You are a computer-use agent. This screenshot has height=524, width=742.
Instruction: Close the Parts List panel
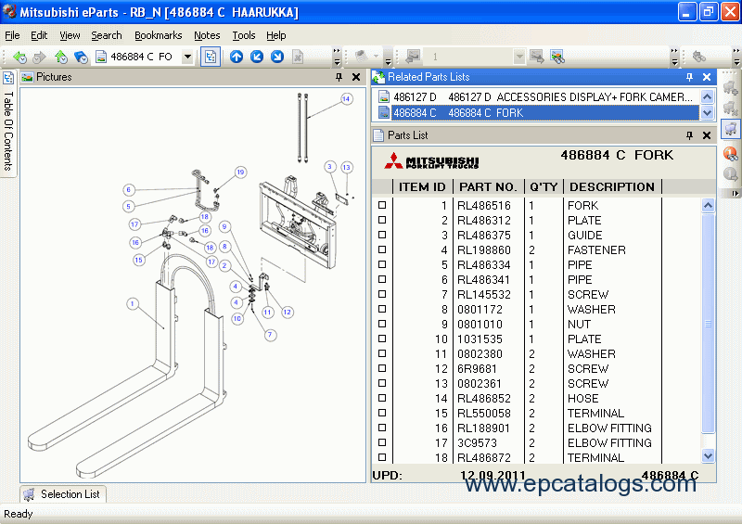pyautogui.click(x=707, y=135)
